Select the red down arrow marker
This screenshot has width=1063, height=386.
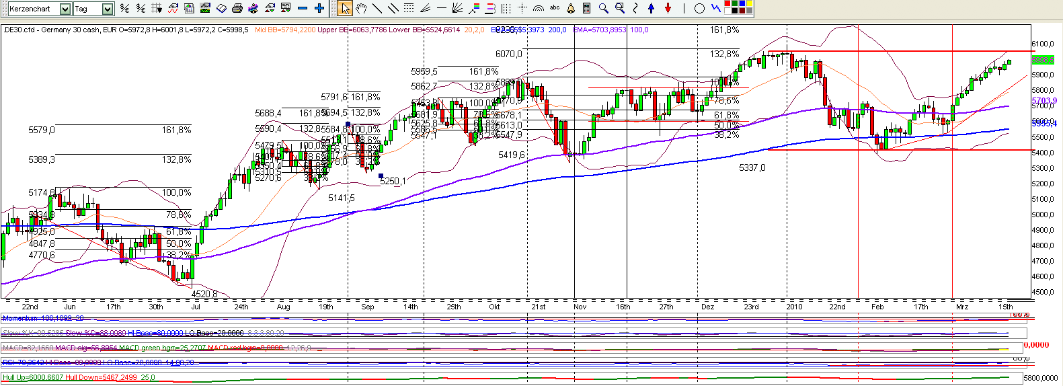tap(668, 9)
